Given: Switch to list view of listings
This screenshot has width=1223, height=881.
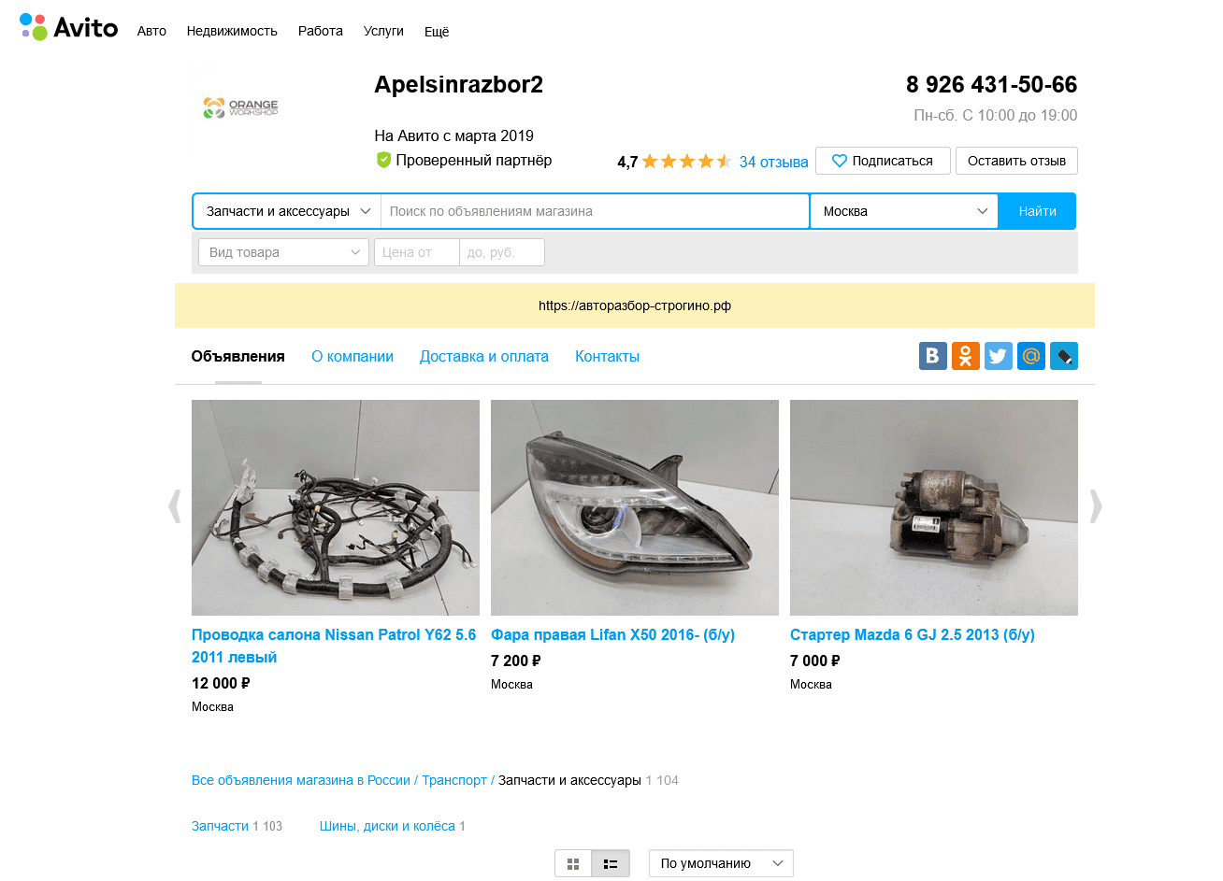Looking at the screenshot, I should coord(611,864).
